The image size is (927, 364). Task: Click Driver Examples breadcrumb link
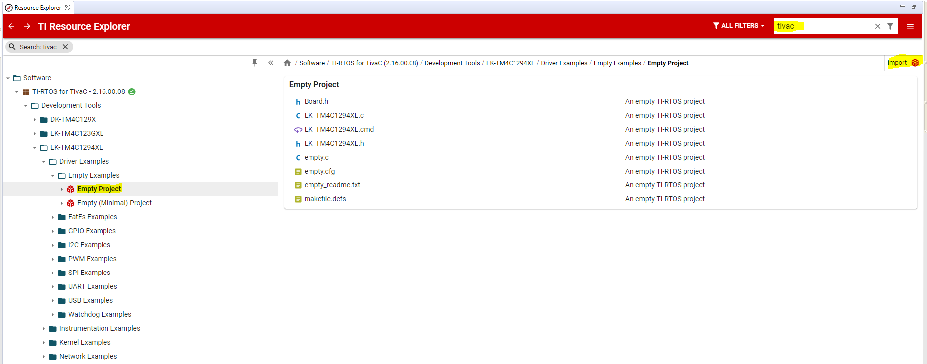click(564, 63)
